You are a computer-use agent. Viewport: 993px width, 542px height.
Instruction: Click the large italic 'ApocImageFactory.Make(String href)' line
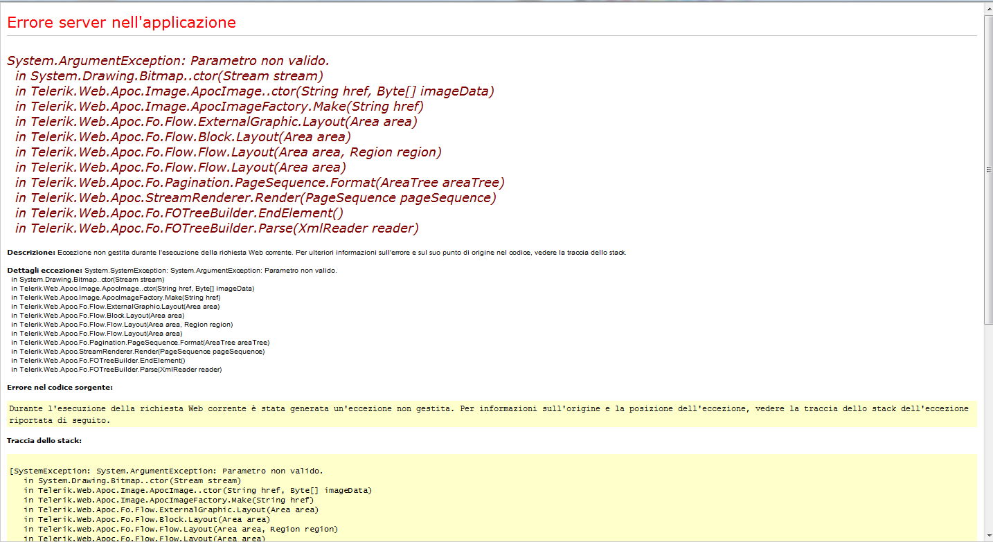(x=219, y=107)
